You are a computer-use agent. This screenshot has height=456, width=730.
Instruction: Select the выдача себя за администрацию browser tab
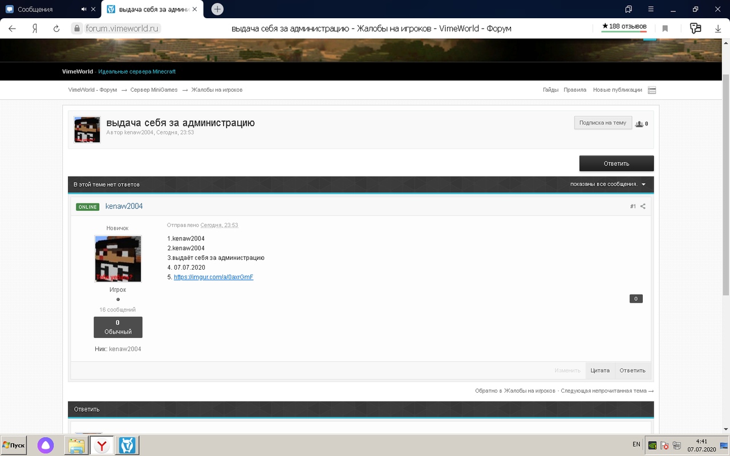[x=151, y=9]
